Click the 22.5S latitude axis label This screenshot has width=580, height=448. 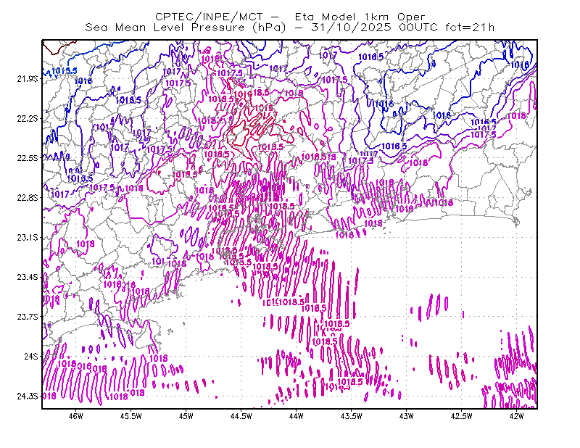click(x=28, y=158)
